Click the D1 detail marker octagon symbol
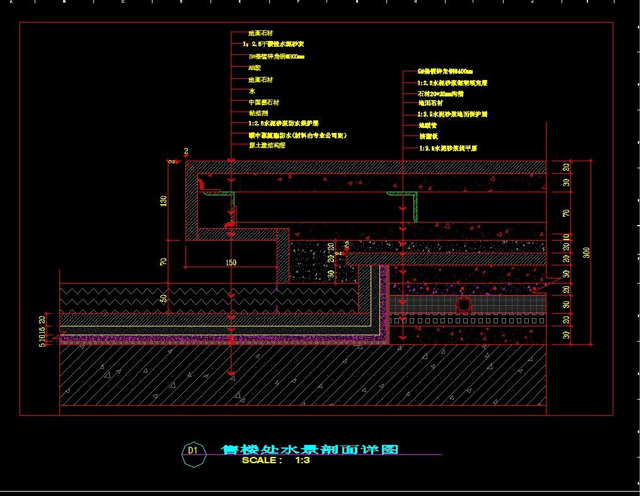This screenshot has height=496, width=641. (193, 454)
